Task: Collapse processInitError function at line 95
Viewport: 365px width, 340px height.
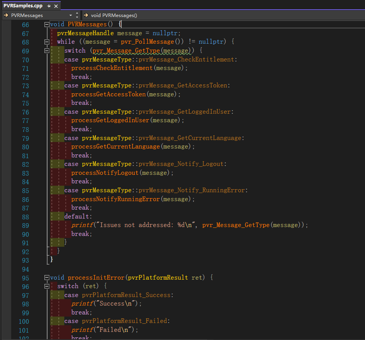Action: (x=47, y=277)
